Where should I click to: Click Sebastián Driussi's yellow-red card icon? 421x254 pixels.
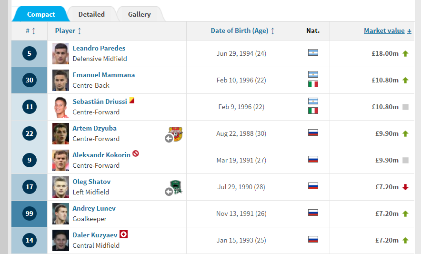(x=132, y=101)
